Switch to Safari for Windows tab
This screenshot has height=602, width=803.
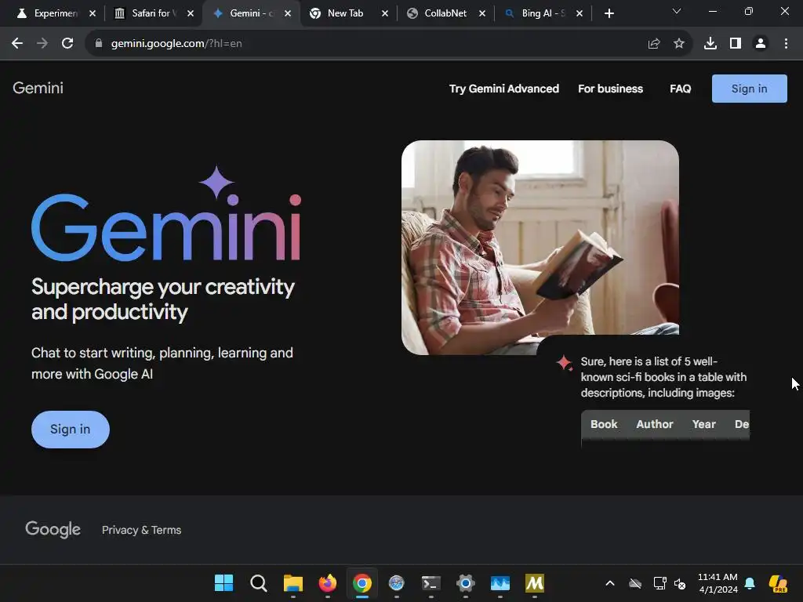[145, 13]
